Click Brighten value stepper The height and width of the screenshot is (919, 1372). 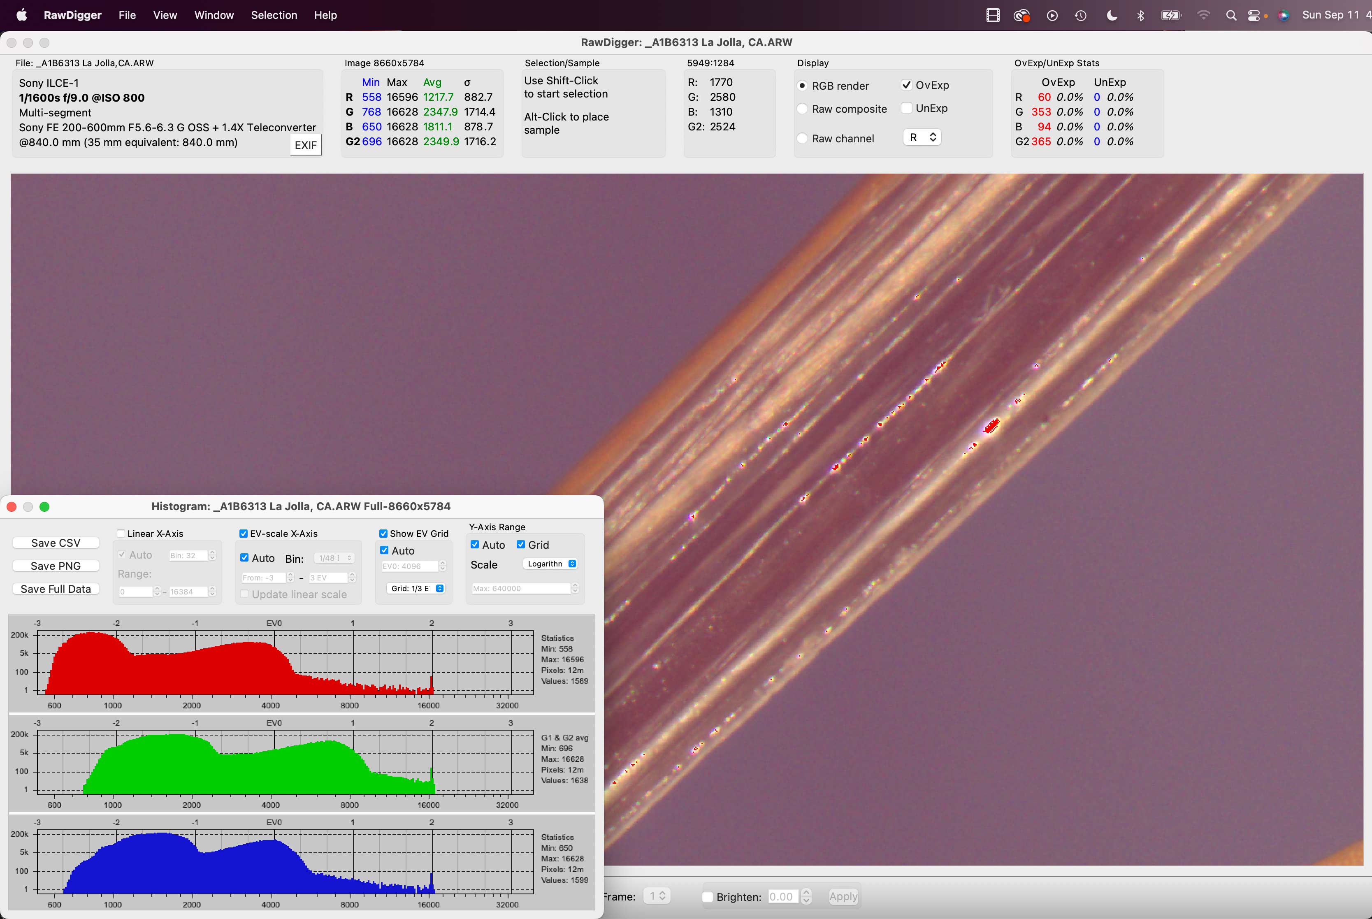806,896
